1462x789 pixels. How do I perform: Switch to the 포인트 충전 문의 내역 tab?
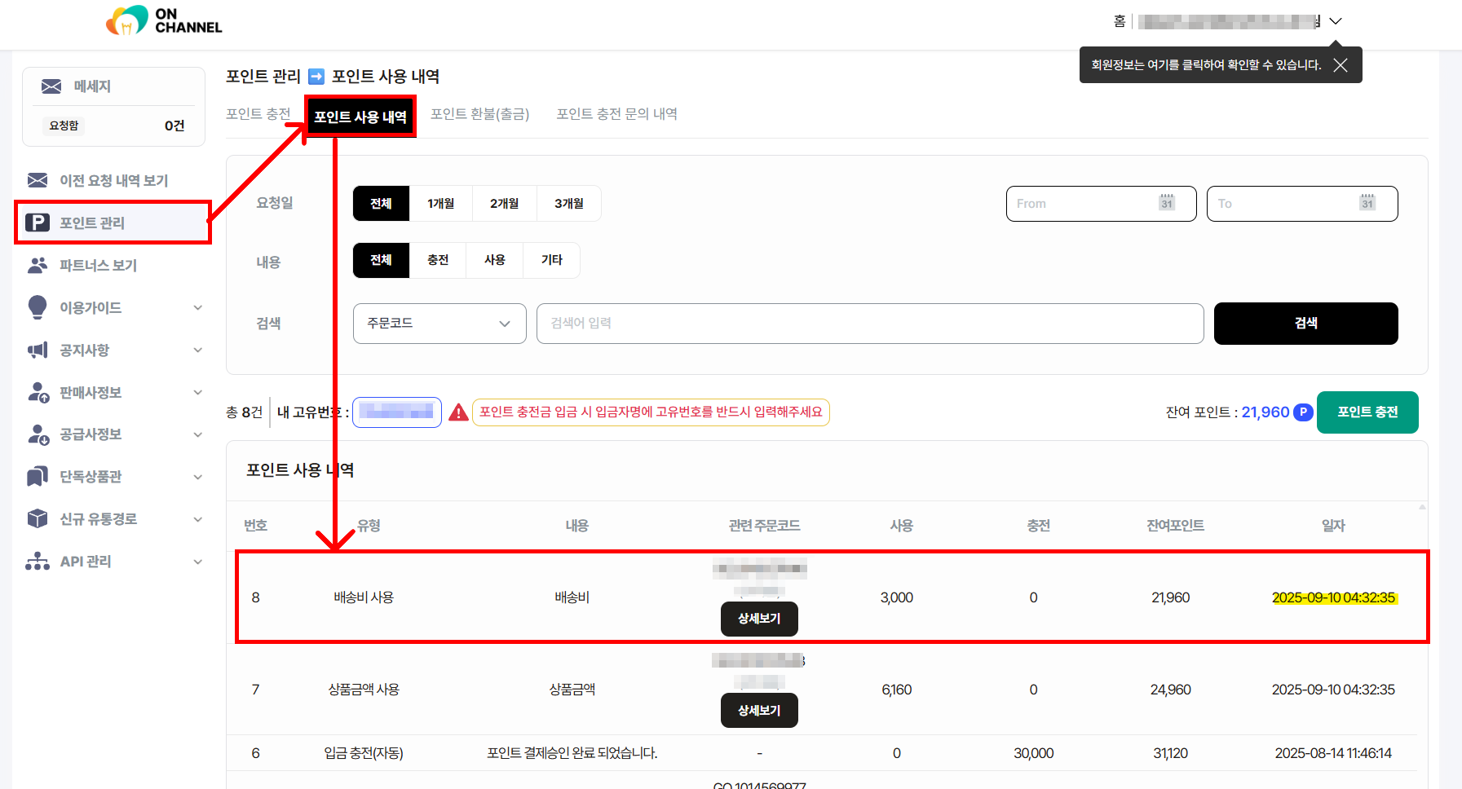(616, 114)
